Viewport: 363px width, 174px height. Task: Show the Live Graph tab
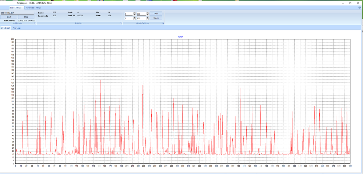(x=5, y=28)
